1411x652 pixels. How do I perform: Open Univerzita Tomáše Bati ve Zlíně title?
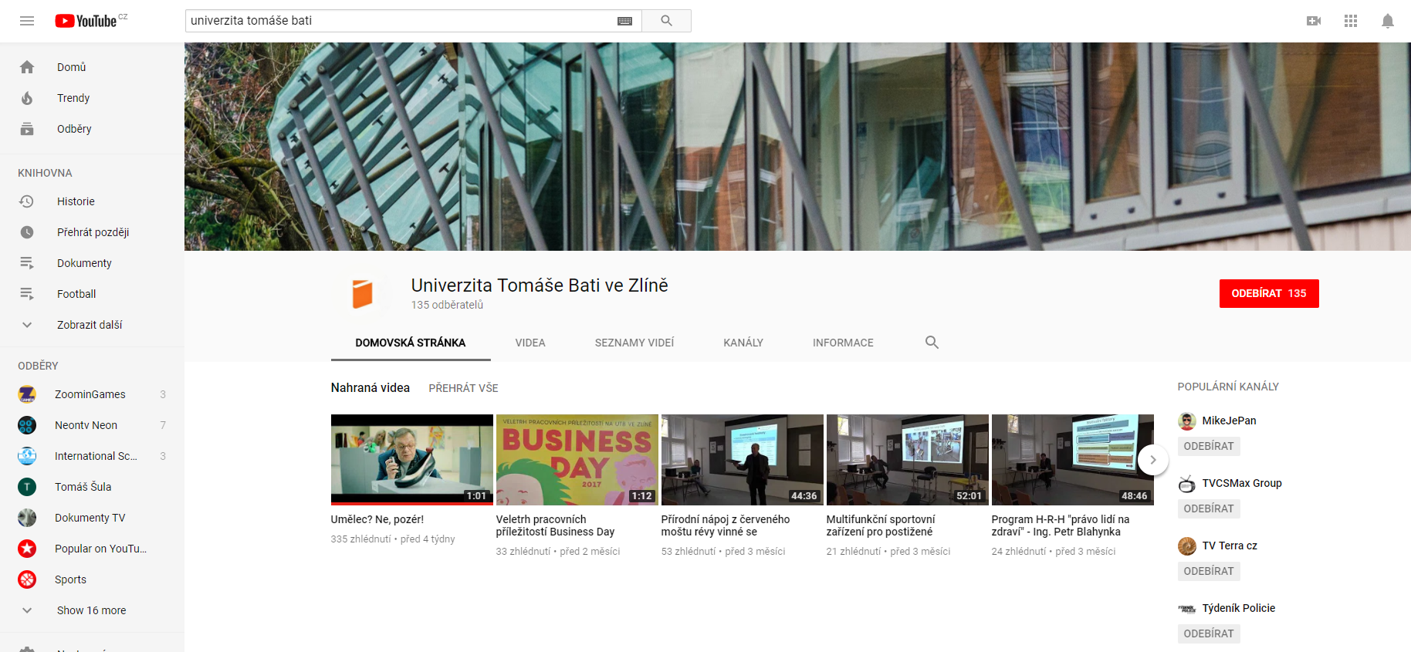[x=540, y=285]
